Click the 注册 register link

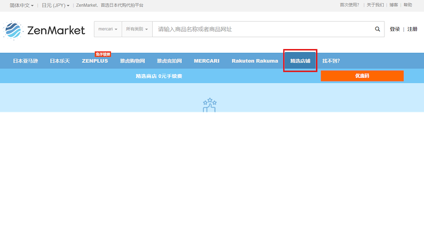tap(412, 29)
